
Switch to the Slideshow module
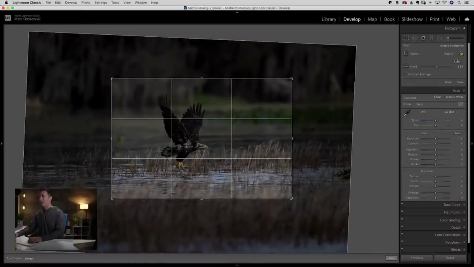coord(412,19)
